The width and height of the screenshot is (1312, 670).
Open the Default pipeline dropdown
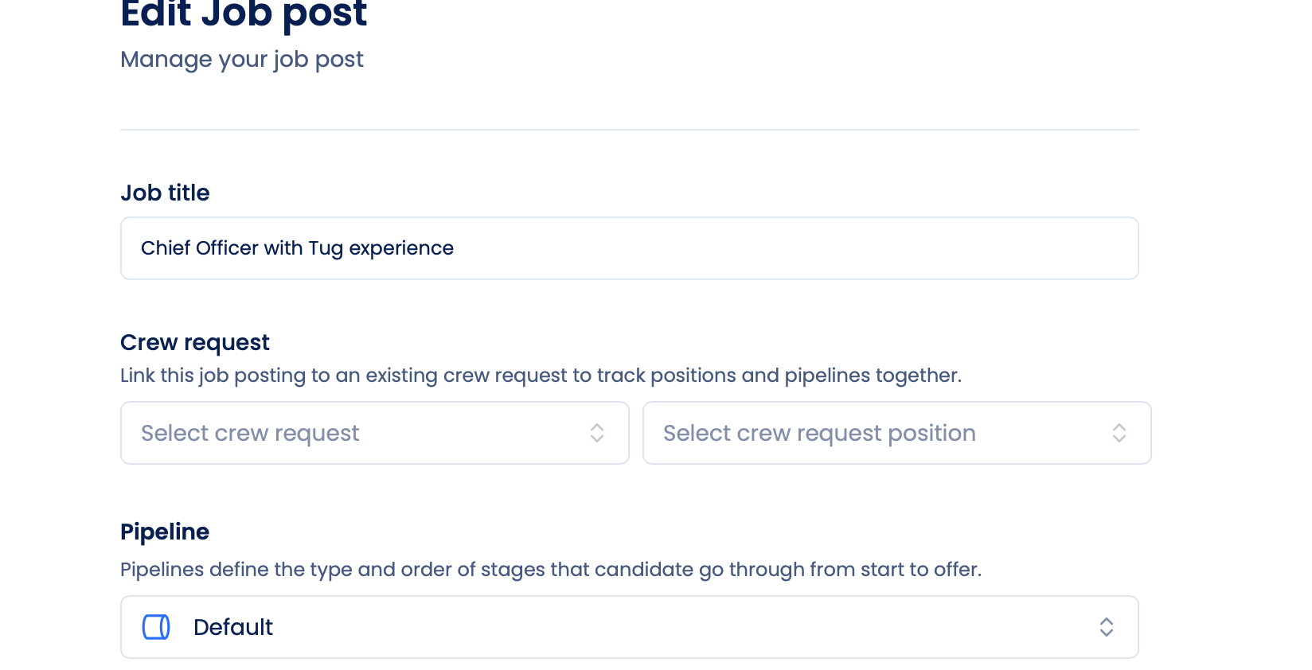tap(629, 627)
